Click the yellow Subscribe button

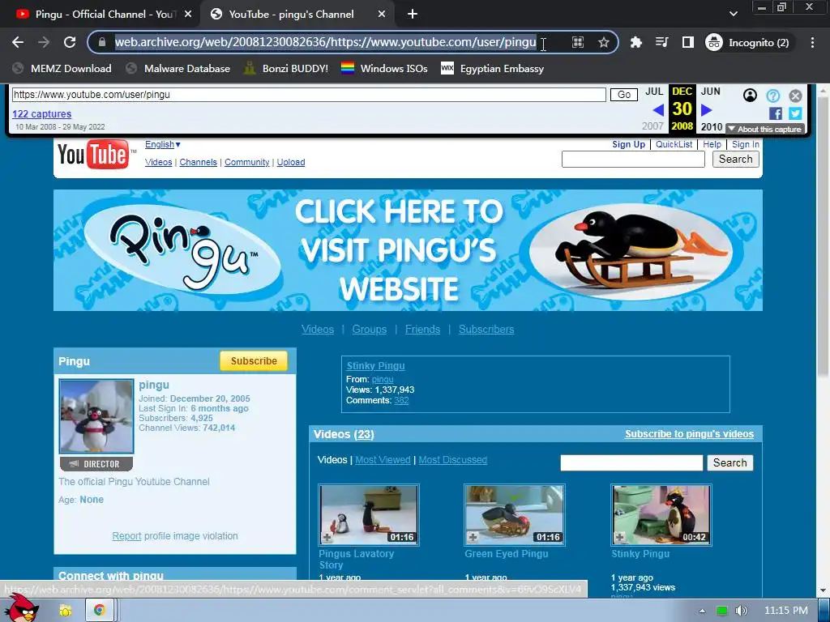tap(254, 360)
